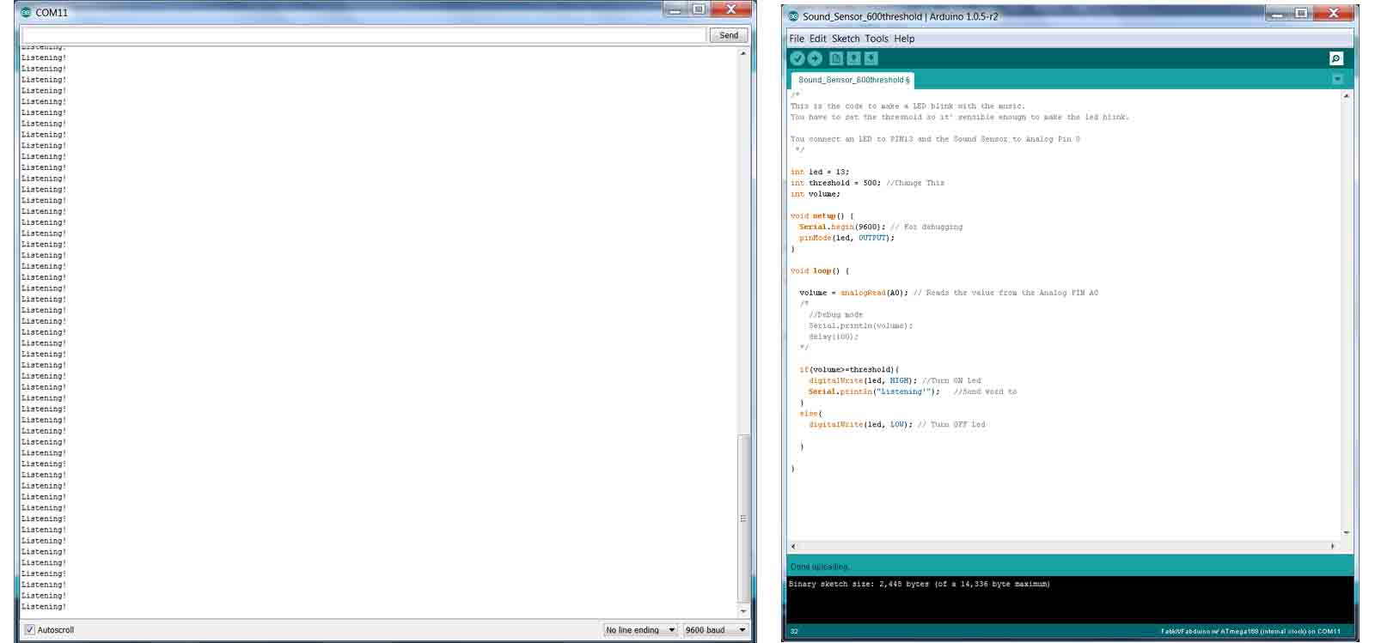The image size is (1375, 643).
Task: Click the 'int volume;' declaration line
Action: [x=816, y=194]
